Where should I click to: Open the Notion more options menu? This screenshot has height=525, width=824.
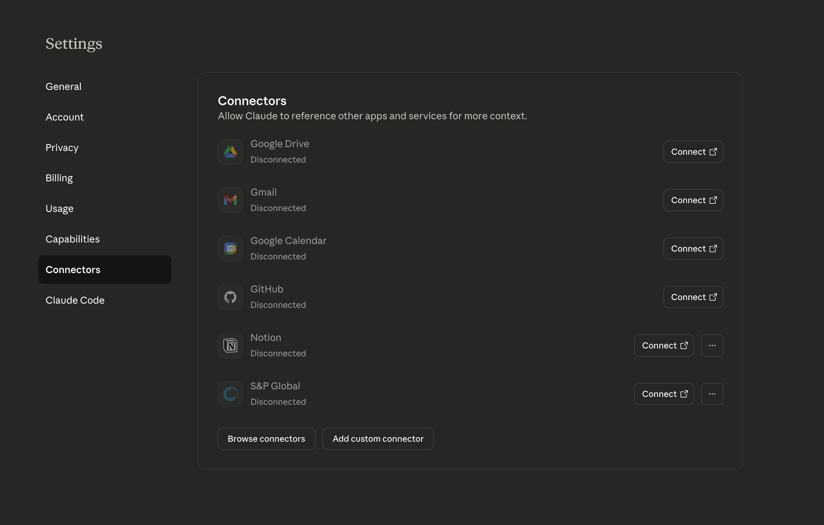point(712,345)
